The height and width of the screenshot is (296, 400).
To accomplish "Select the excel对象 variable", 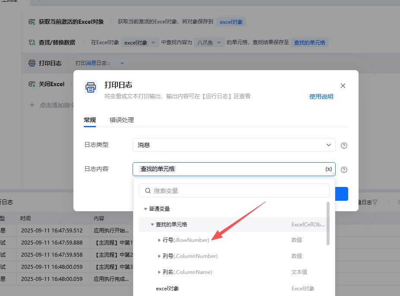I will (x=167, y=288).
